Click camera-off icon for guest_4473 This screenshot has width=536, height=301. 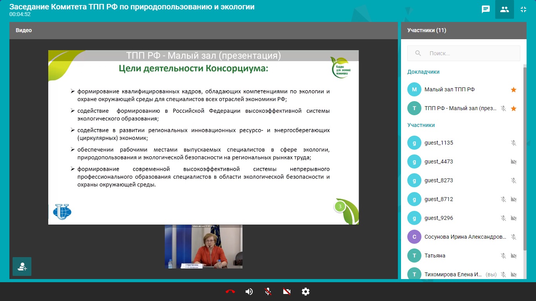tap(514, 162)
